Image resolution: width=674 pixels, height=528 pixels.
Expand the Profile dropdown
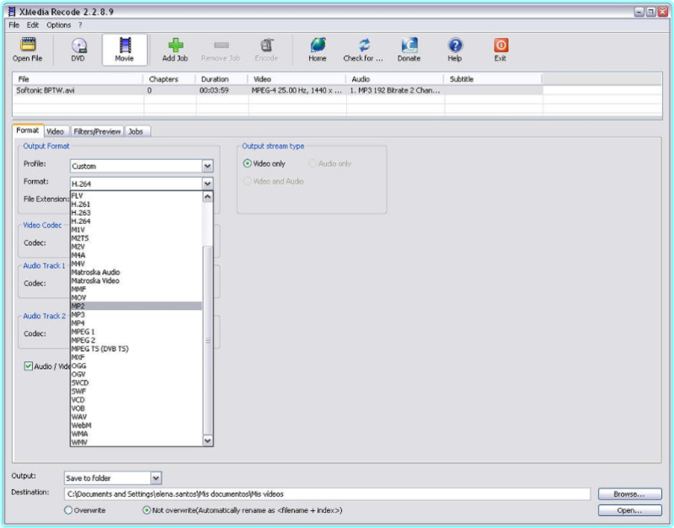coord(207,166)
